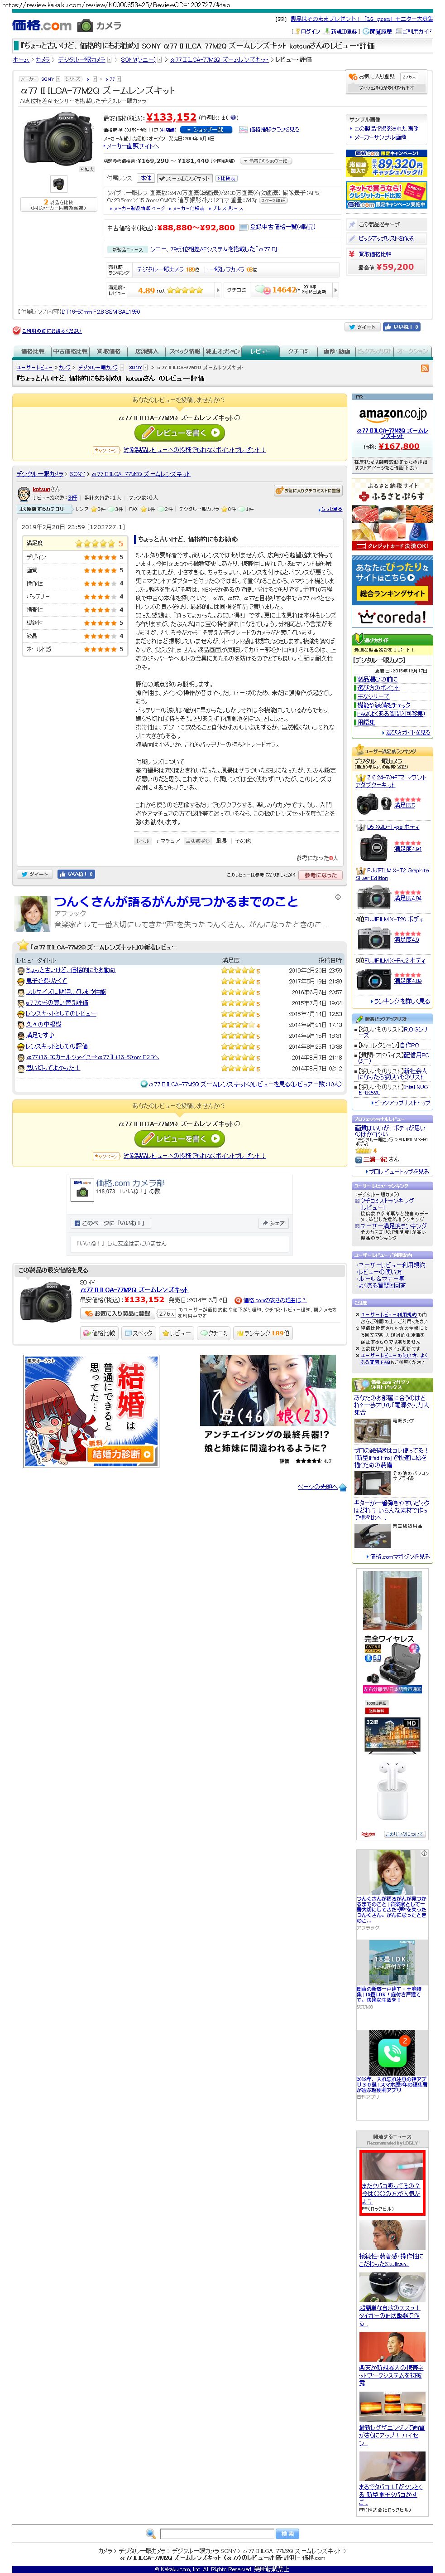Viewport: 445px width, 2573px height.
Task: Click the RSS feed icon beside the review breadcrumb
Action: coord(424,368)
